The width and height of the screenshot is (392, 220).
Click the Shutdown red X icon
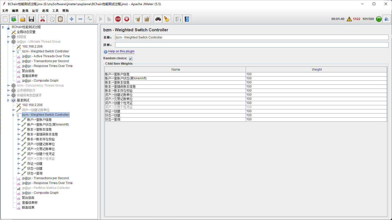tap(127, 19)
